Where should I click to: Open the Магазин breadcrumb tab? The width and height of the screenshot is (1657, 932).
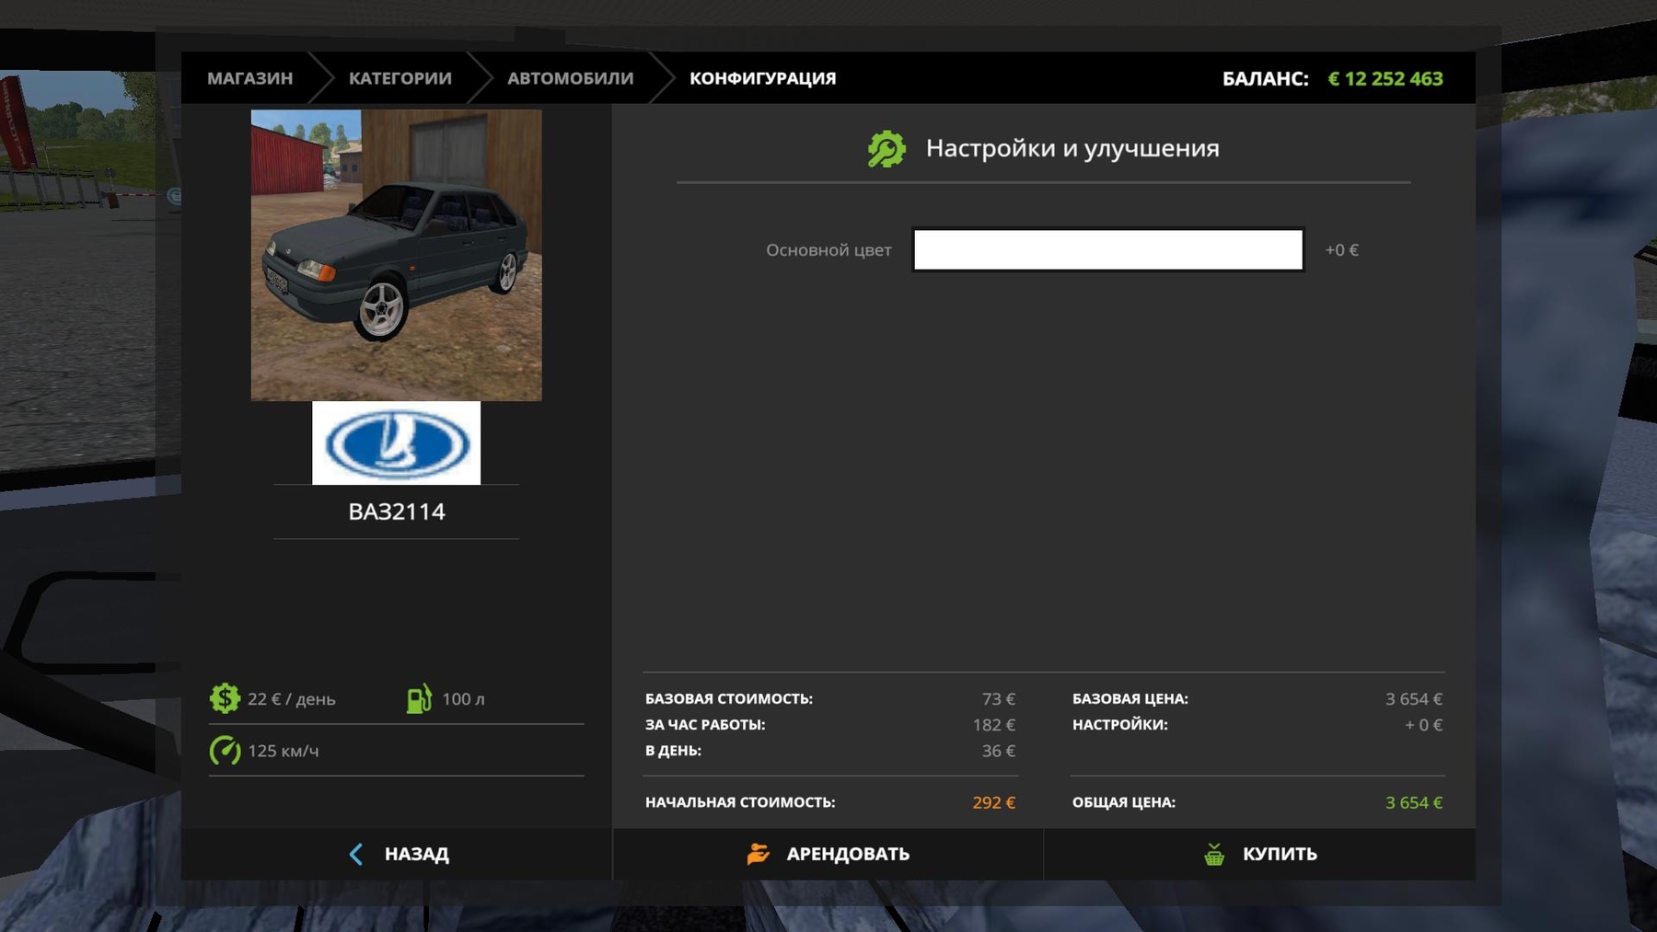tap(249, 78)
